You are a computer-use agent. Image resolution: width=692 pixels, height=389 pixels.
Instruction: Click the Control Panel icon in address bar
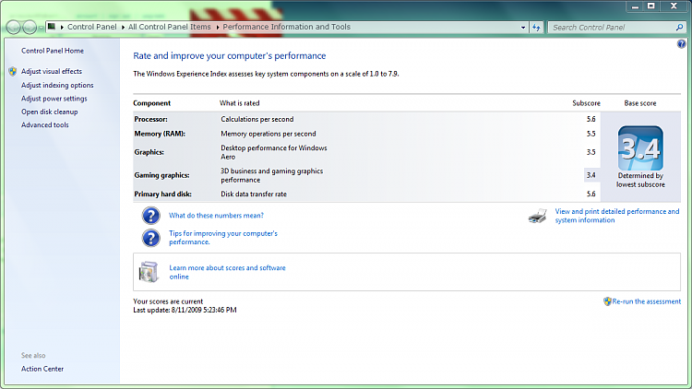pos(52,27)
